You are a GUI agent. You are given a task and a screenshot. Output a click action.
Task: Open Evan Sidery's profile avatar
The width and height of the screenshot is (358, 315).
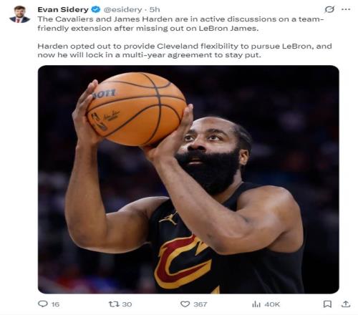pos(19,14)
